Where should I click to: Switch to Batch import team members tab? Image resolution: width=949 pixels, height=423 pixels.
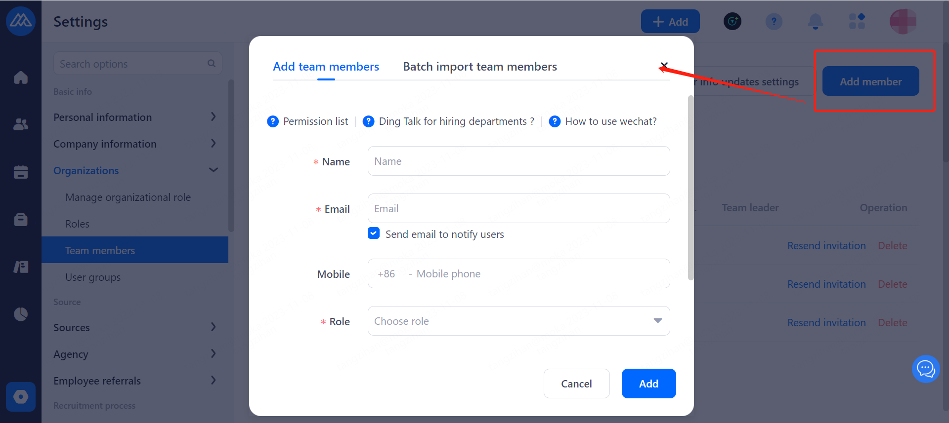point(480,67)
